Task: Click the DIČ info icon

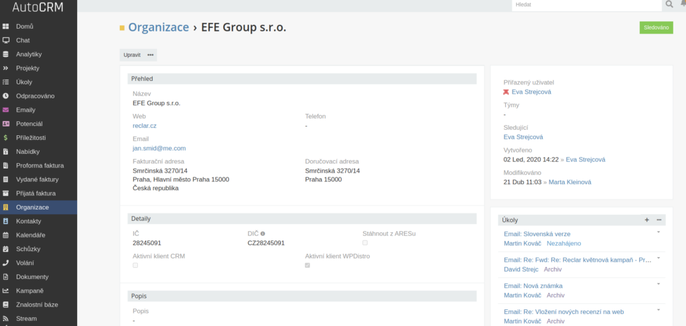Action: coord(263,234)
